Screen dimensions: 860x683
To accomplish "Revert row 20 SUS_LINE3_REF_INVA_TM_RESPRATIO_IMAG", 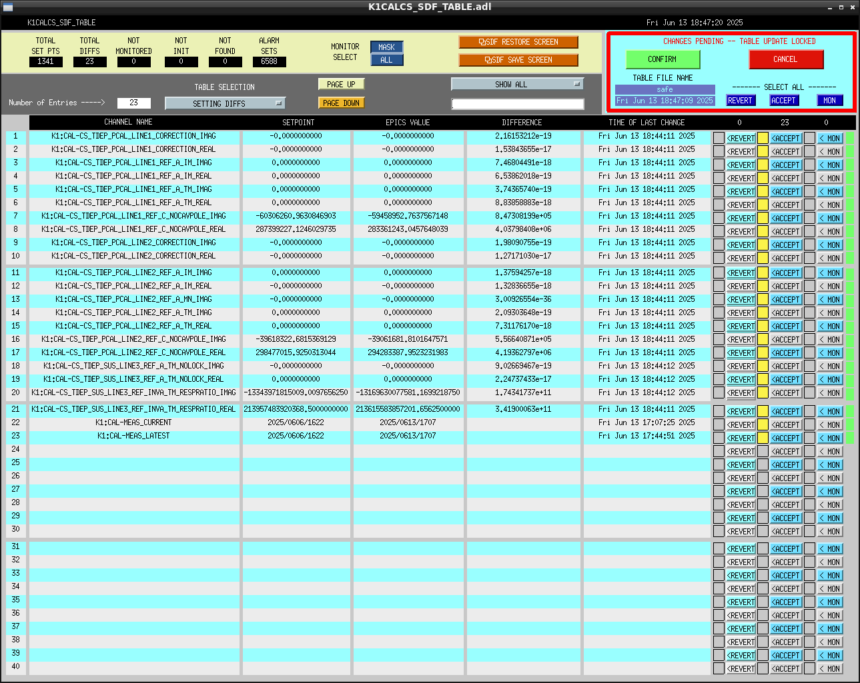I will point(741,393).
